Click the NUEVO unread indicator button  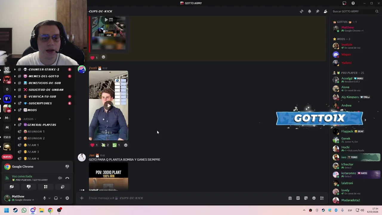(7, 157)
